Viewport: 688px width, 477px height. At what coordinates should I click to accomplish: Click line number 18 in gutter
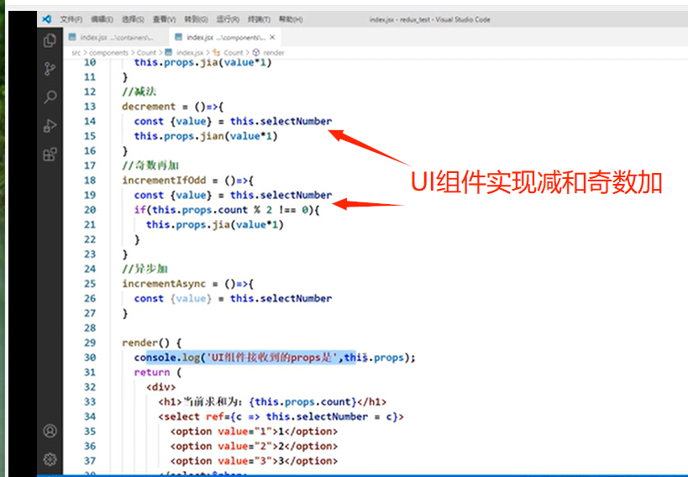point(90,181)
